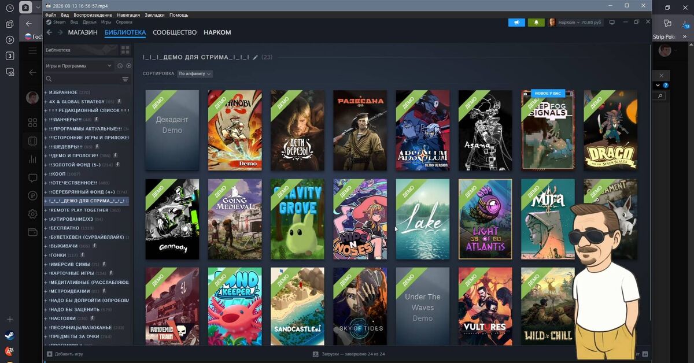Click the blue help question mark icon

666,85
